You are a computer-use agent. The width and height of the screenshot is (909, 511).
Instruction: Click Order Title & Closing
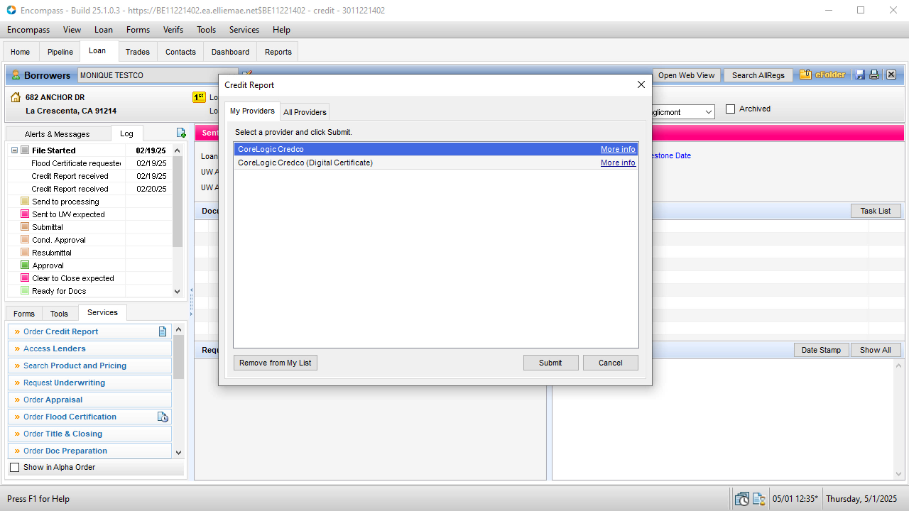90,434
